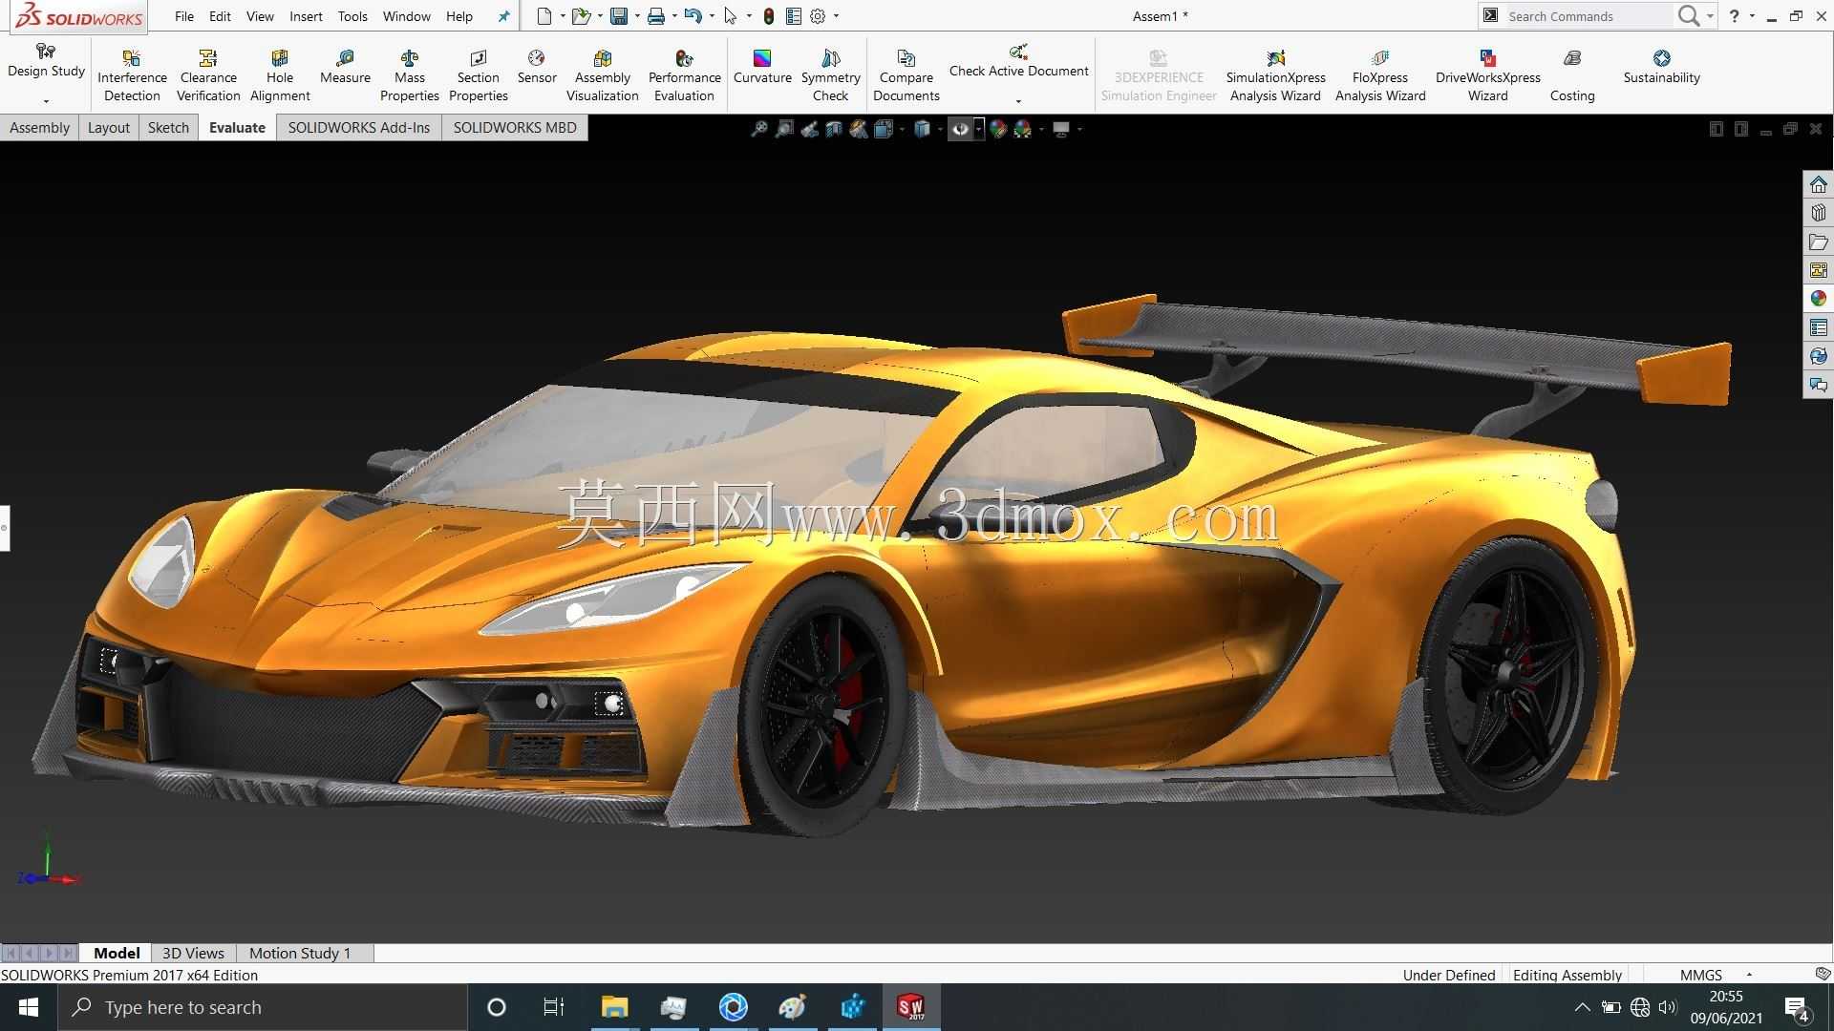
Task: Open File Properties list icon
Action: pos(793,16)
